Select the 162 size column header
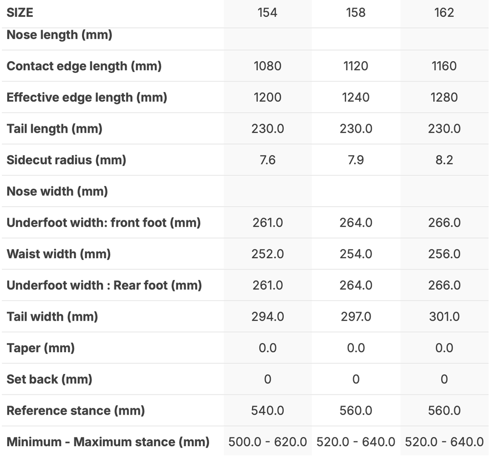 pos(444,12)
